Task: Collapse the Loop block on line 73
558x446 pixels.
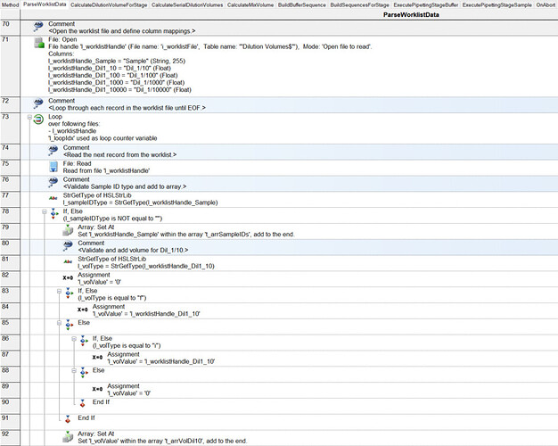Action: pyautogui.click(x=29, y=117)
